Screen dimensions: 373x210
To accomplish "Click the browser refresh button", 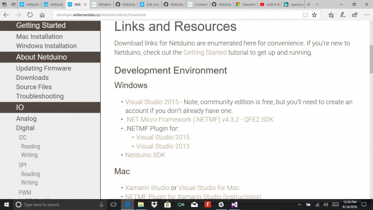I will [30, 15].
